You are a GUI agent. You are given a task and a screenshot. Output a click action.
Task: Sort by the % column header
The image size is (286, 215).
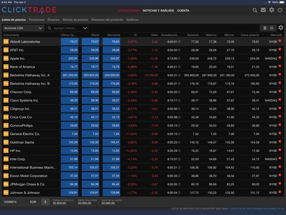coord(135,35)
